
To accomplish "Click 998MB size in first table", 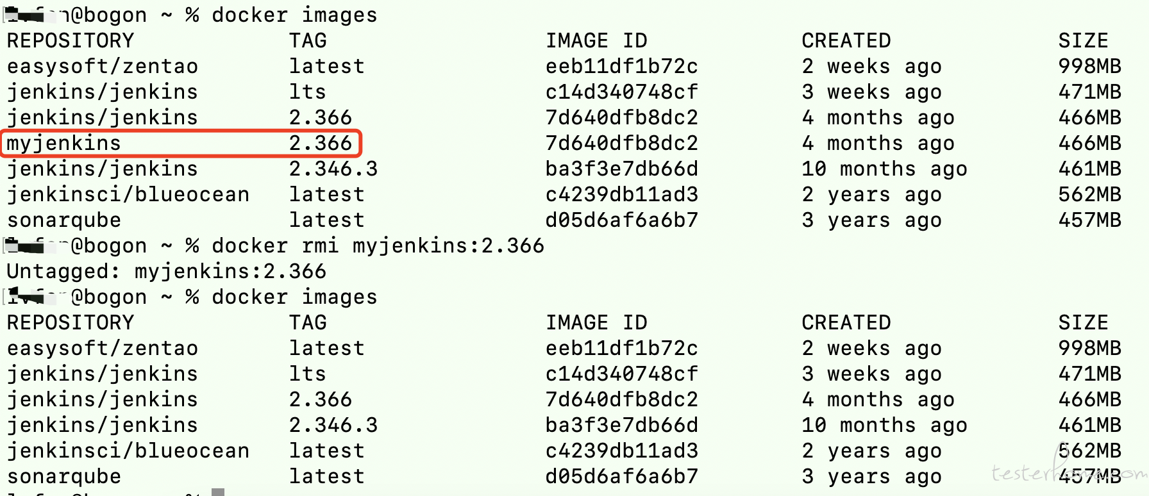I will pos(1089,67).
